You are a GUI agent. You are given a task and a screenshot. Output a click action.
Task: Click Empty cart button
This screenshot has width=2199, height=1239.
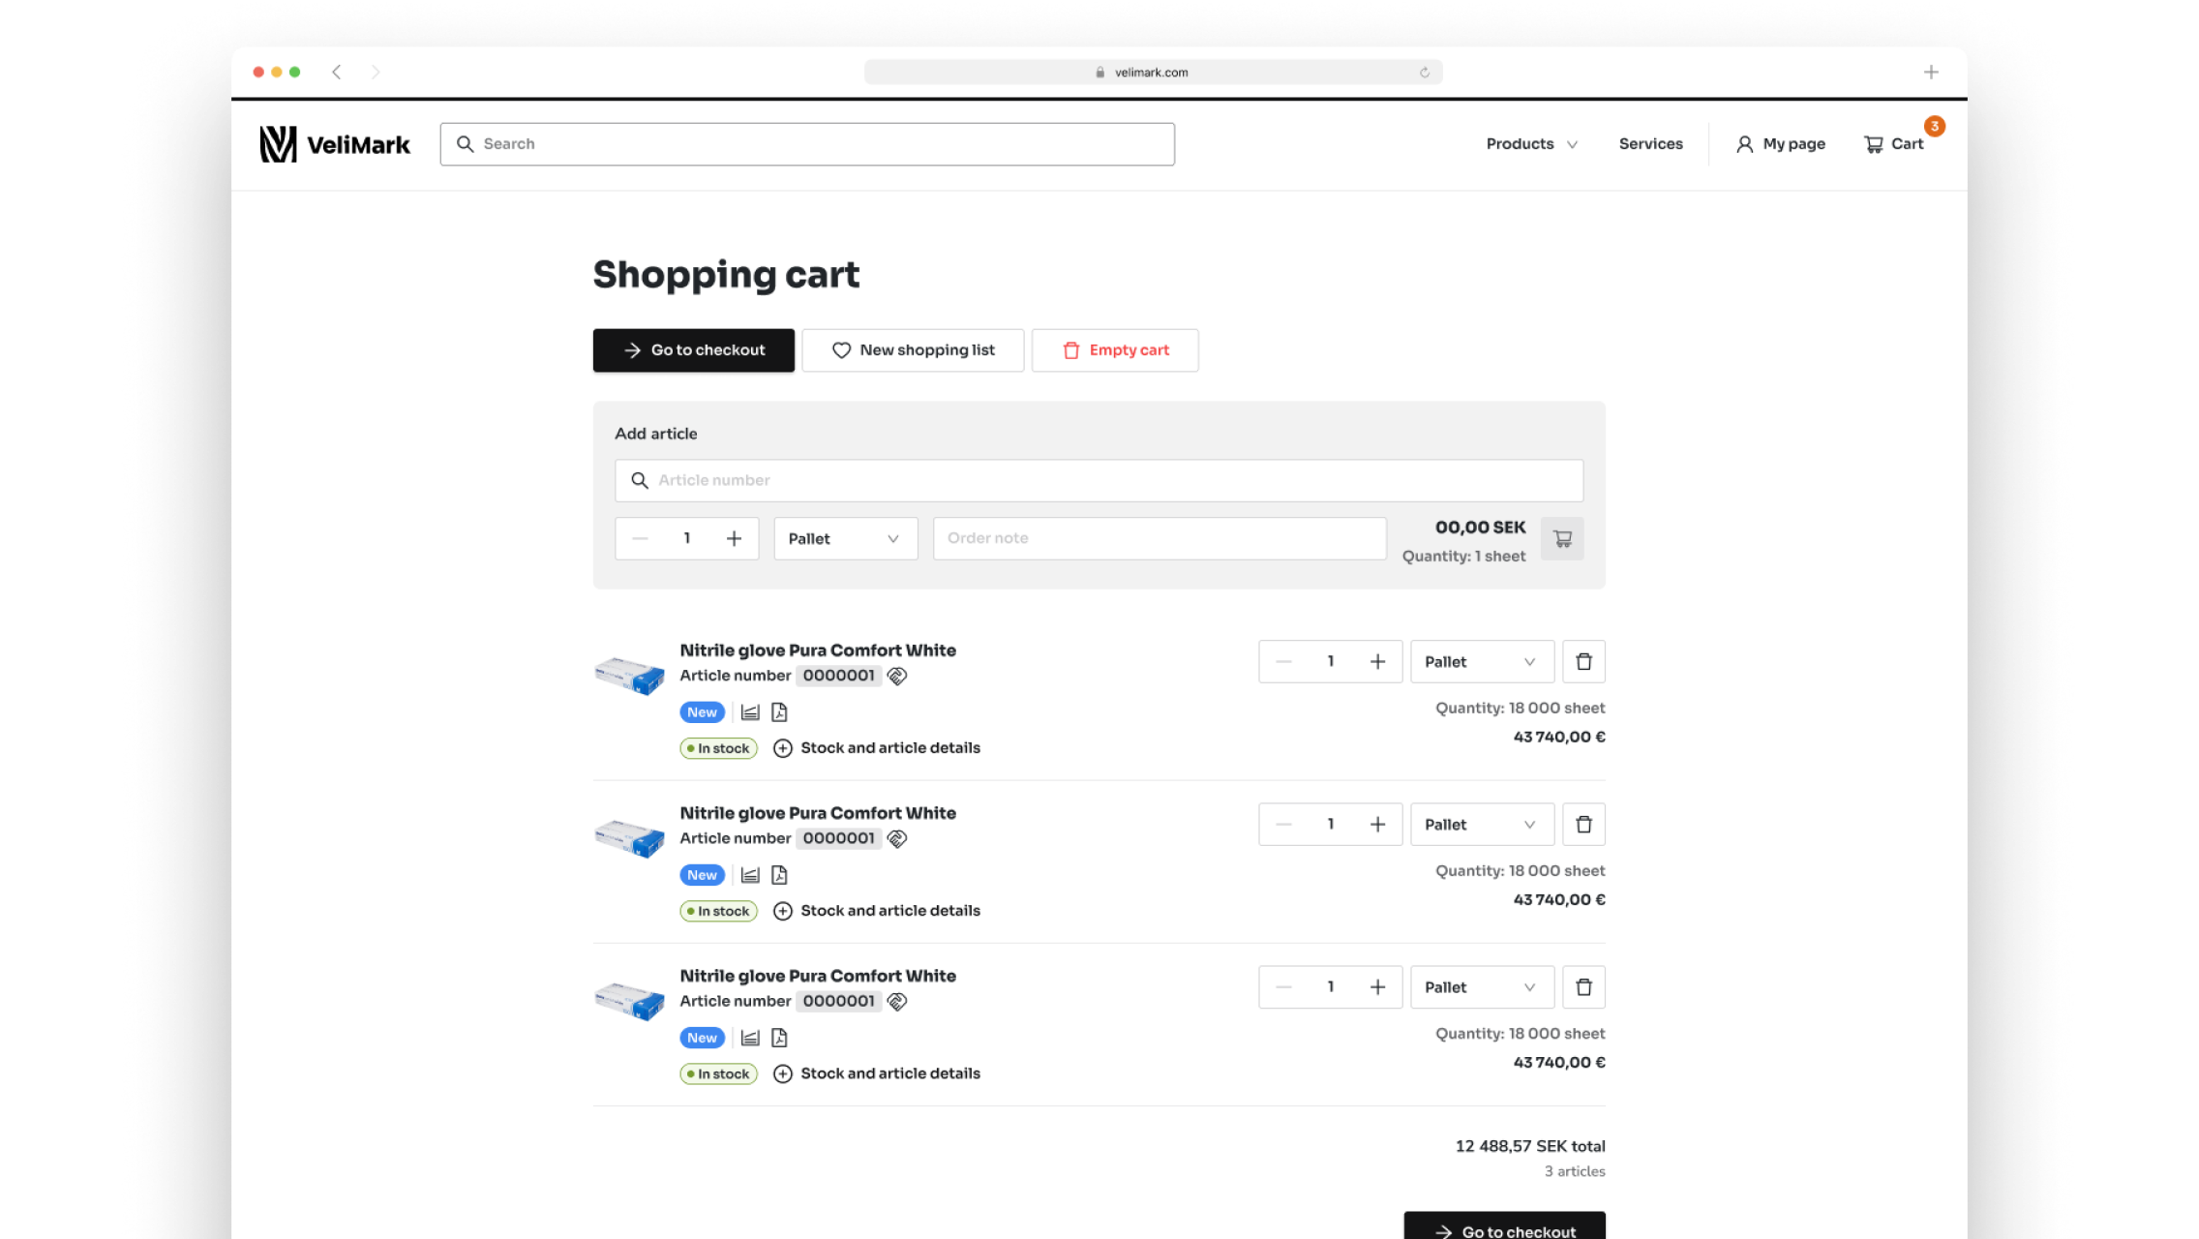pyautogui.click(x=1115, y=349)
